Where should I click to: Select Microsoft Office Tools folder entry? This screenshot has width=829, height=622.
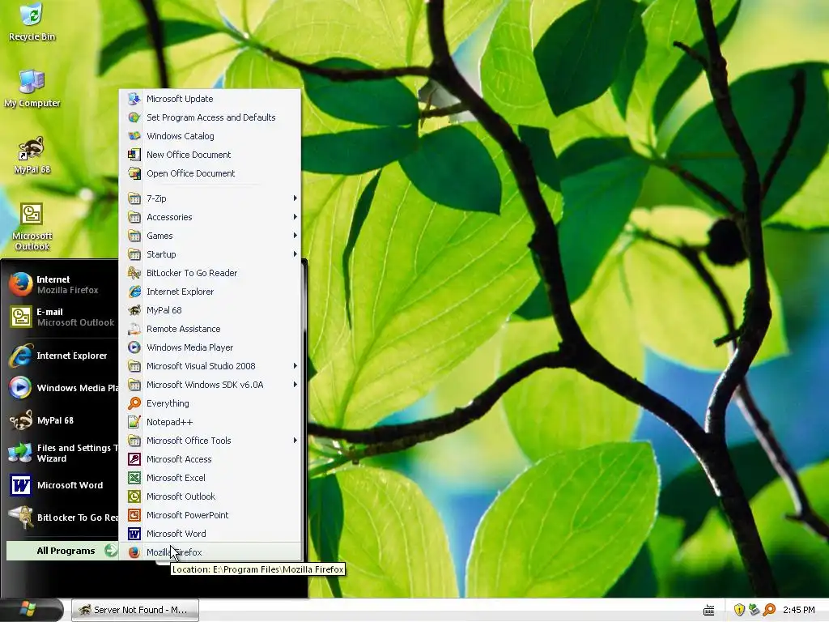tap(211, 440)
